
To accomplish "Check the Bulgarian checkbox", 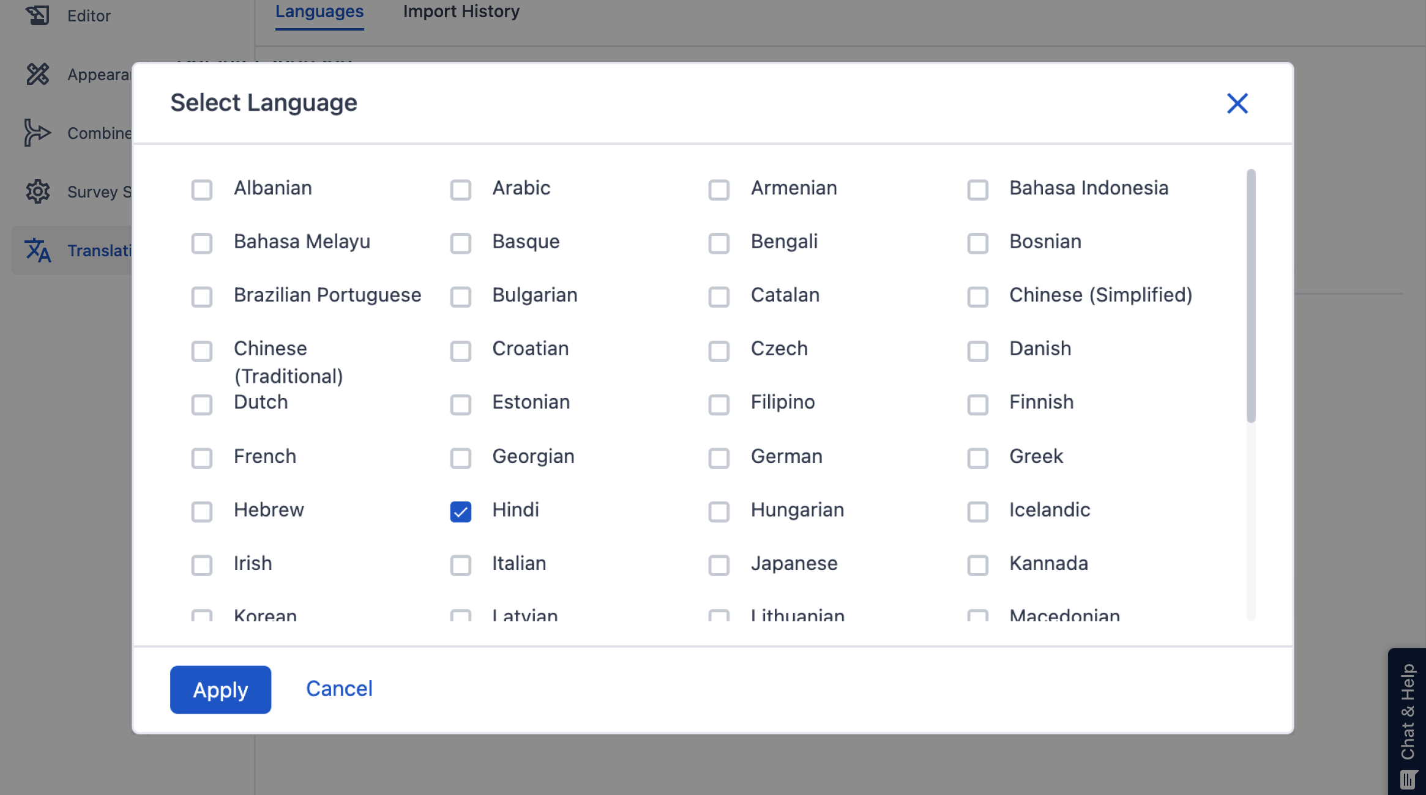I will (x=461, y=297).
